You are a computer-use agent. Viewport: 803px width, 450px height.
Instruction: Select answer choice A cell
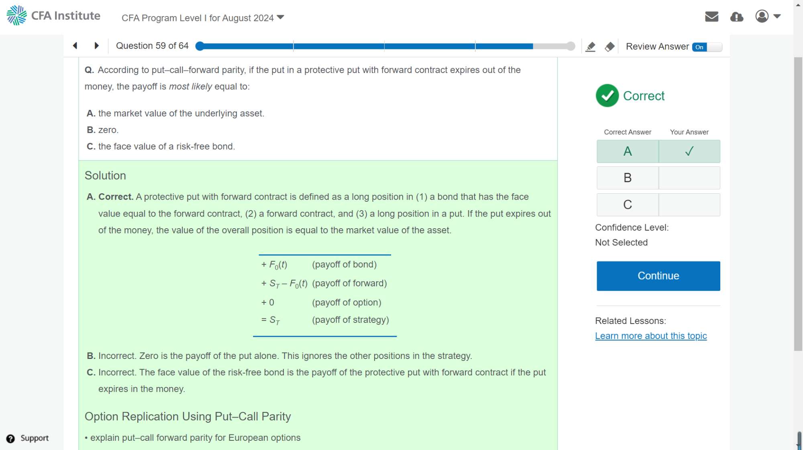click(627, 151)
